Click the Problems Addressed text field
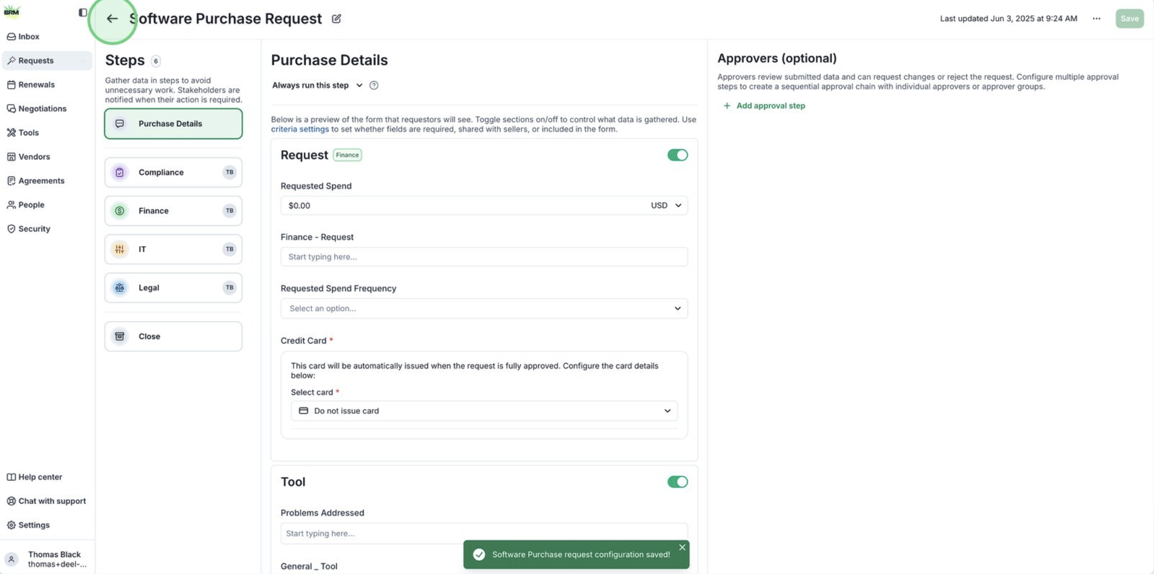This screenshot has width=1154, height=574. coord(484,533)
